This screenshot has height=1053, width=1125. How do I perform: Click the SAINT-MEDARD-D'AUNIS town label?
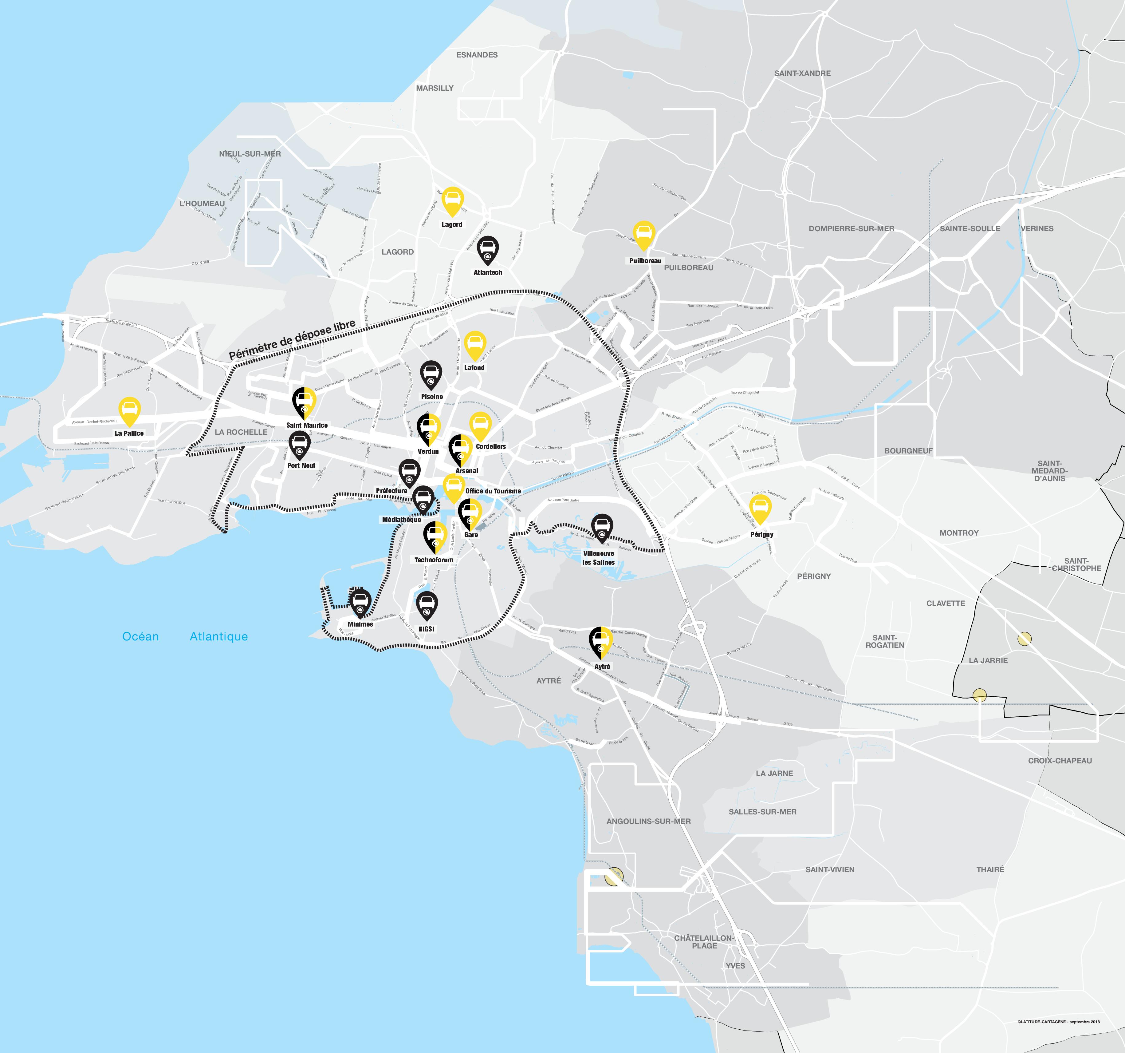(1050, 471)
